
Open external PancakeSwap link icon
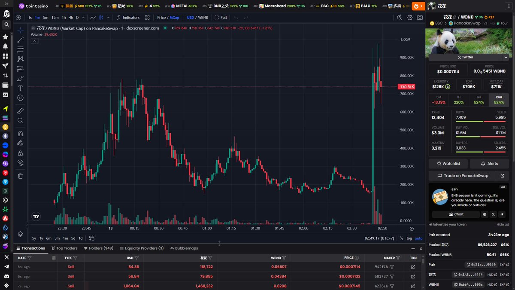click(503, 176)
